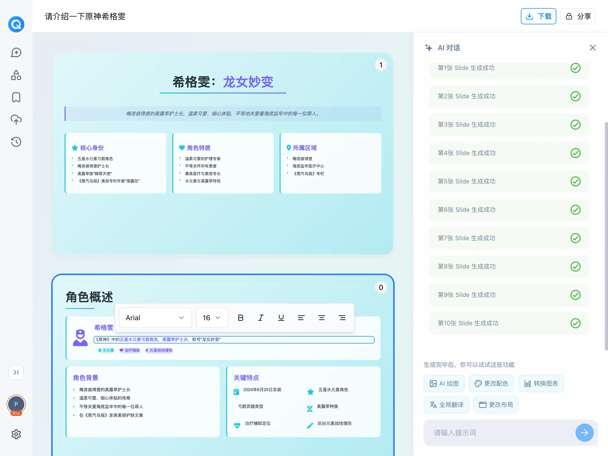Select the 第7张 Slide 生成成功 row
The width and height of the screenshot is (608, 456).
tap(509, 238)
